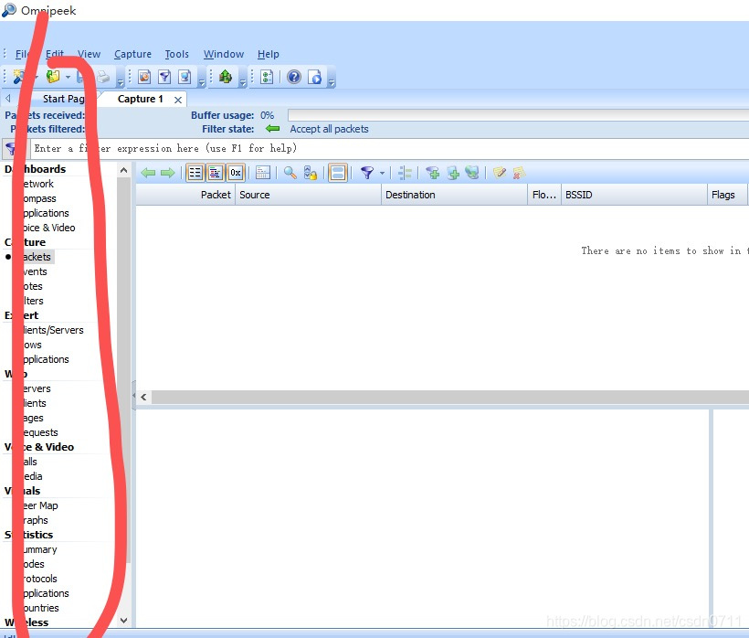The image size is (749, 638).
Task: Expand overflow arrow at end of Help toolbar
Action: click(332, 83)
